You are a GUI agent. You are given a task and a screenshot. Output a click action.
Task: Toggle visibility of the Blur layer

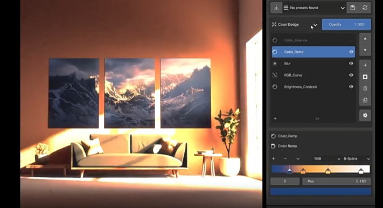point(351,64)
